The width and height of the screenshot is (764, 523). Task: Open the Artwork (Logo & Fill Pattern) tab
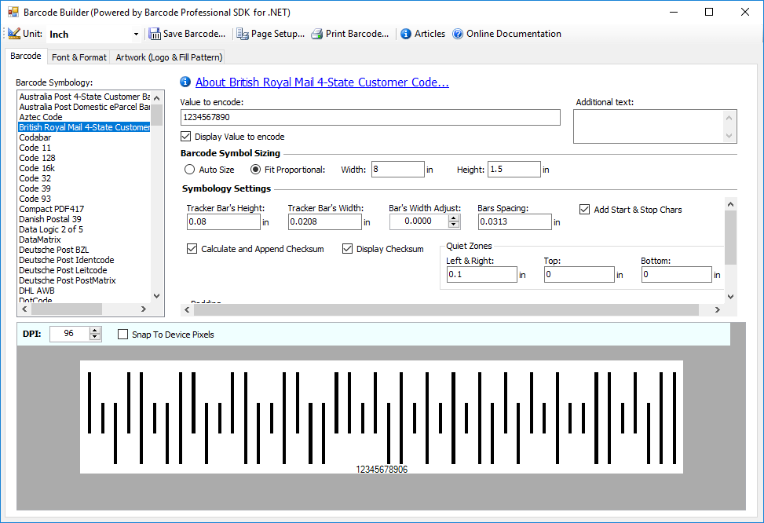point(168,57)
